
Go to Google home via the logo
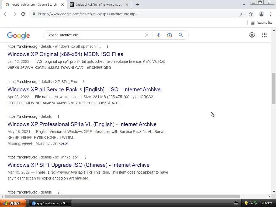point(19,35)
